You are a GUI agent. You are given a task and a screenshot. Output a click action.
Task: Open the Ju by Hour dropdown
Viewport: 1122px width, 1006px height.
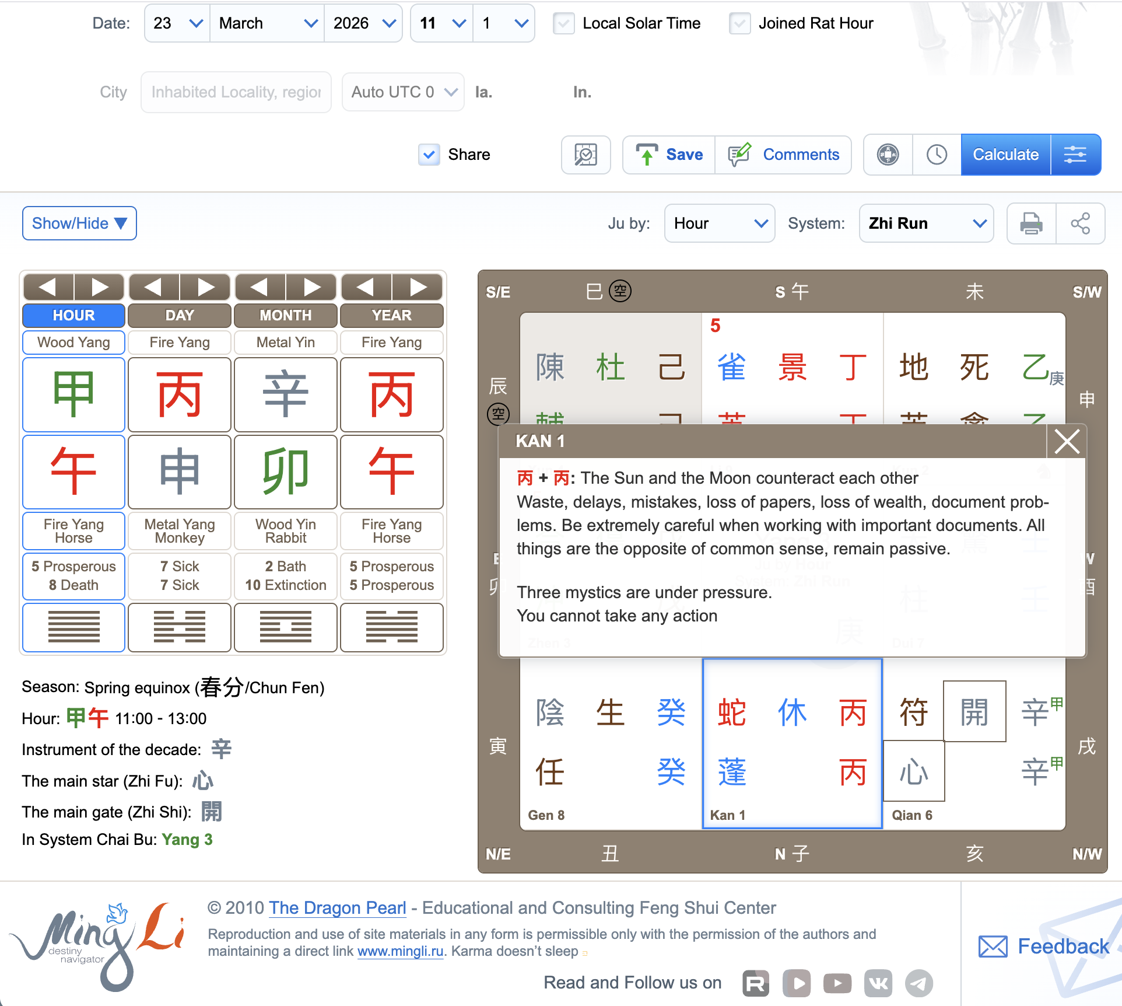point(719,223)
